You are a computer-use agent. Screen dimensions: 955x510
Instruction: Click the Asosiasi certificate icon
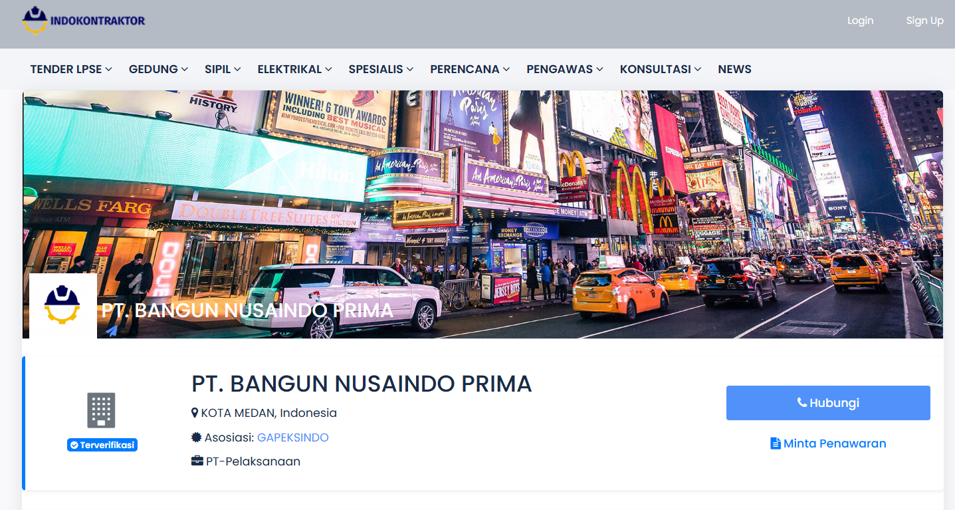[x=196, y=438]
